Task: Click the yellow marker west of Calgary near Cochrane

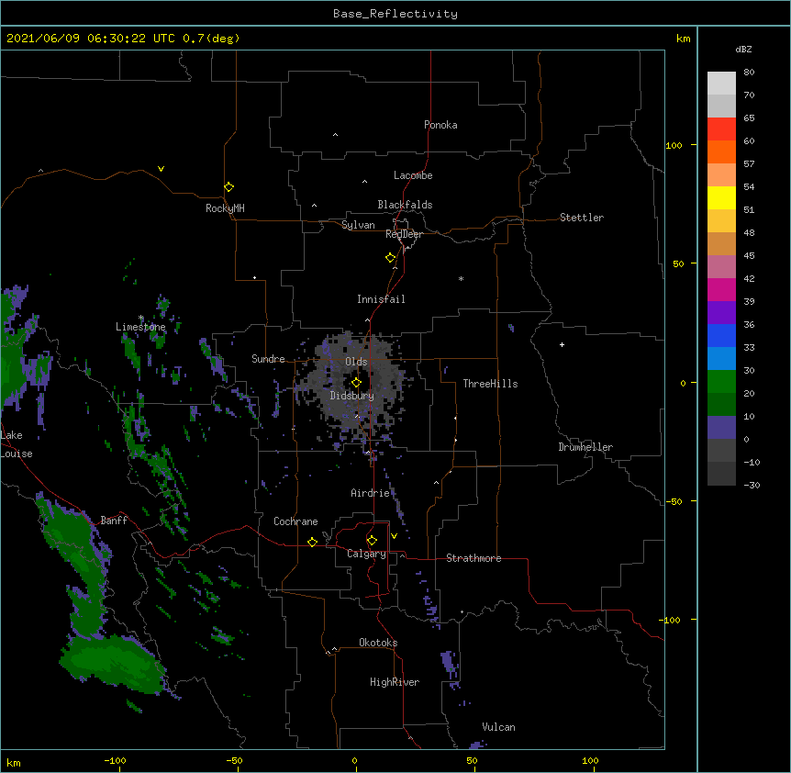Action: coord(312,542)
